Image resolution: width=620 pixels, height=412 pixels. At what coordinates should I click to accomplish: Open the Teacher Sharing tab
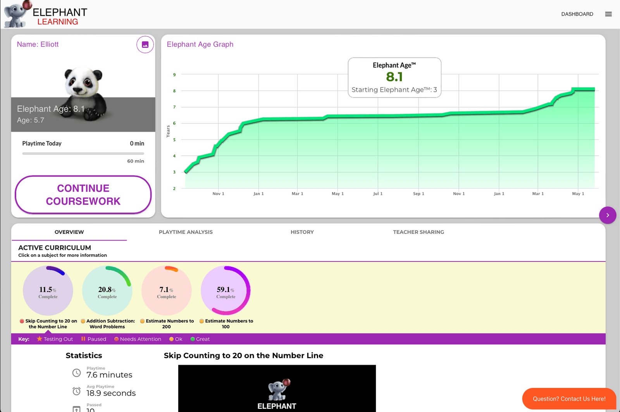[418, 232]
